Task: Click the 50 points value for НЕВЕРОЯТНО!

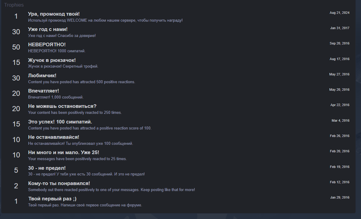Action: pos(16,47)
